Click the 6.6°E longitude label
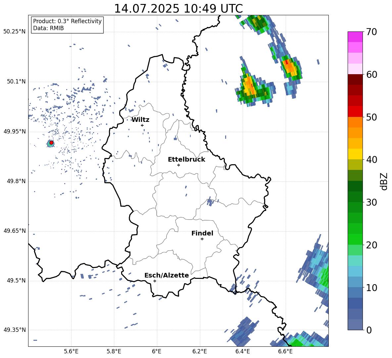The image size is (392, 358). coord(285,351)
